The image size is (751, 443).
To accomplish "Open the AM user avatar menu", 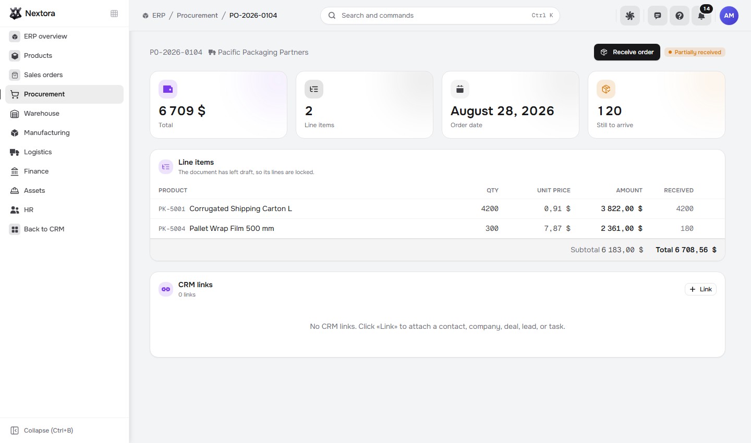I will 729,16.
